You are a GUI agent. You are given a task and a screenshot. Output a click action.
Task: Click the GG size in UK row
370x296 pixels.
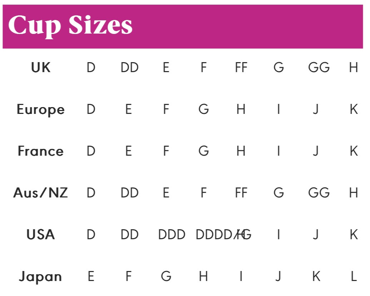tap(319, 67)
